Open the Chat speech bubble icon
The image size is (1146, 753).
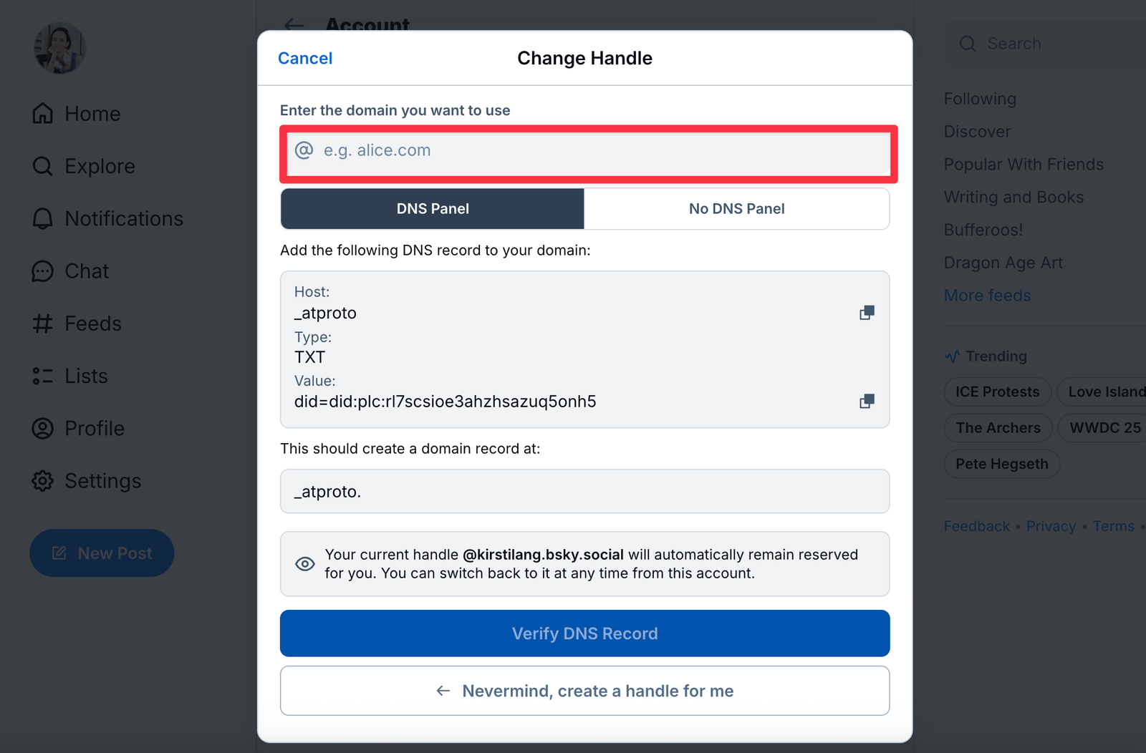(x=43, y=271)
